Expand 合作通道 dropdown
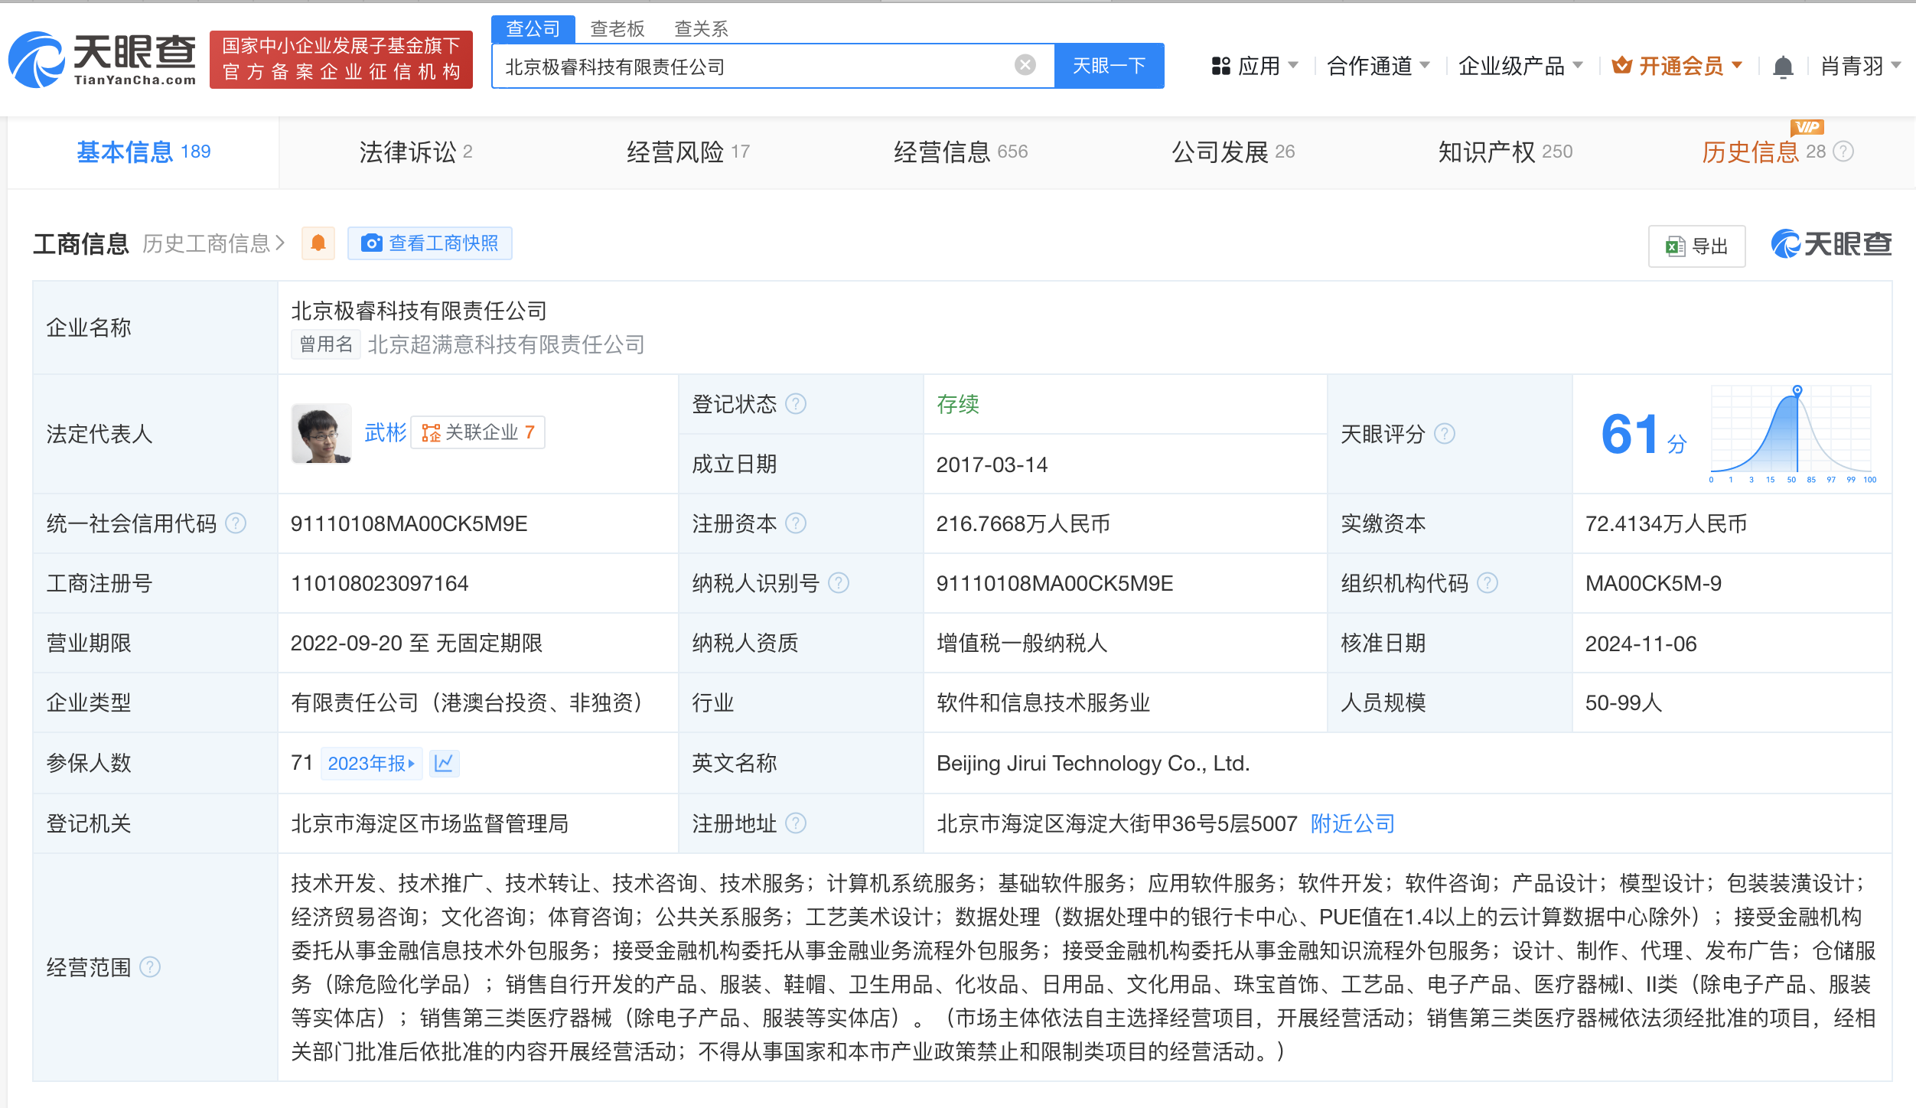 (x=1379, y=67)
